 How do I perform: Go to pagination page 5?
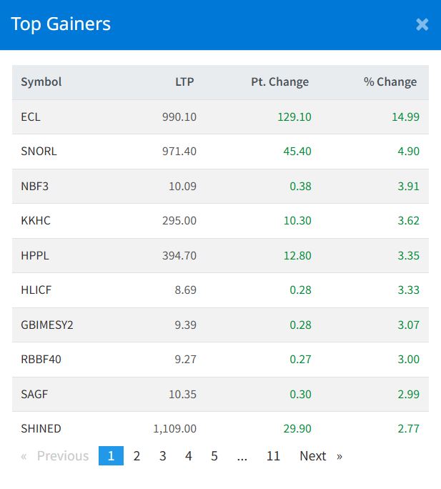pos(214,455)
